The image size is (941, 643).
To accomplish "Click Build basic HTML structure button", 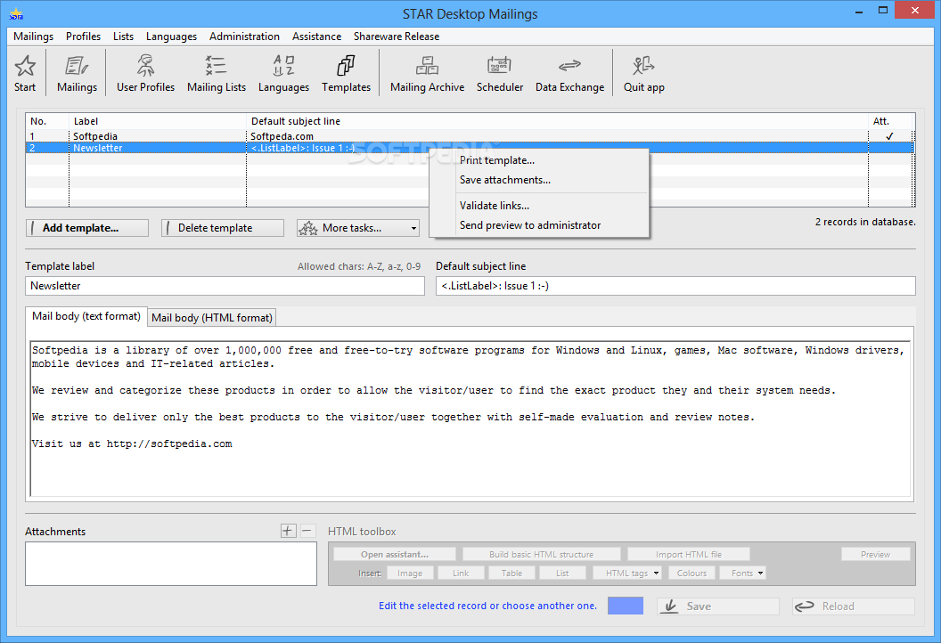I will click(x=541, y=554).
